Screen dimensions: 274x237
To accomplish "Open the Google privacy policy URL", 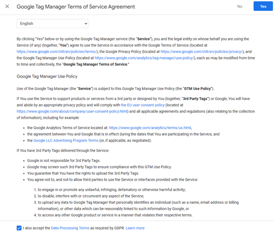I will tap(202, 52).
